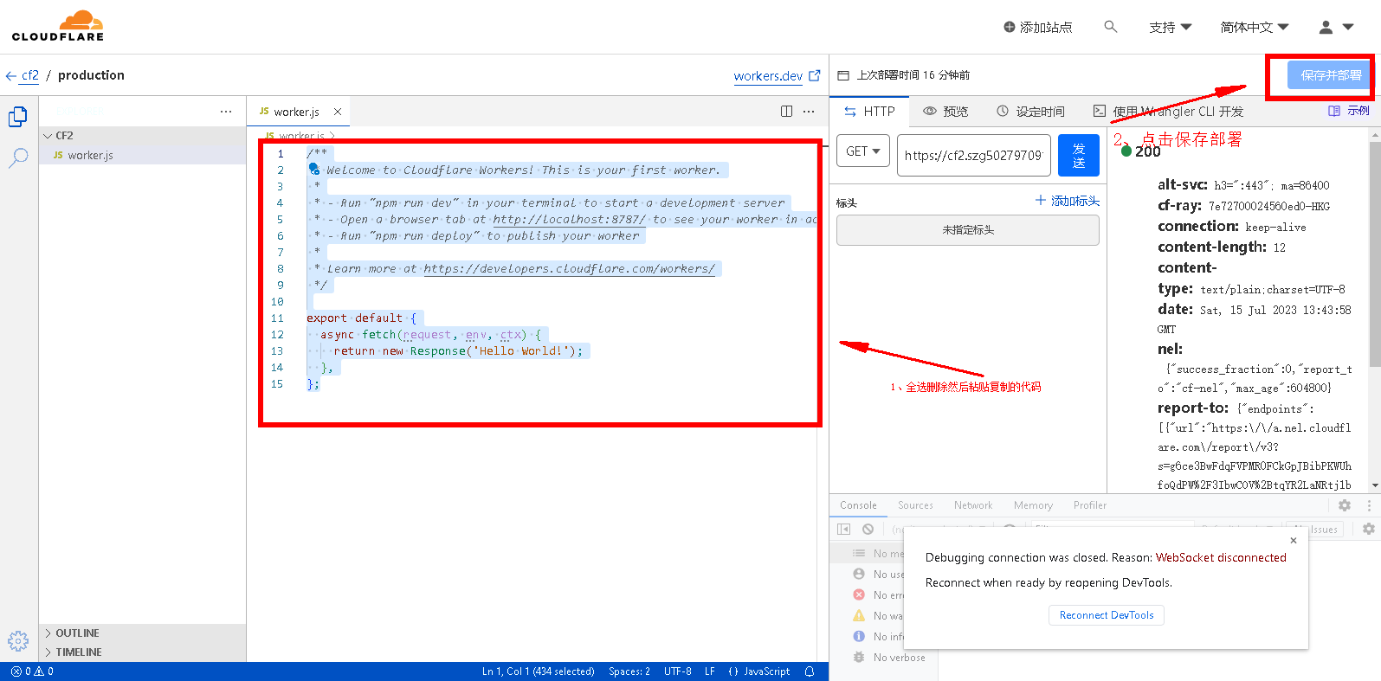Toggle the console sidebar
1381x681 pixels.
844,529
